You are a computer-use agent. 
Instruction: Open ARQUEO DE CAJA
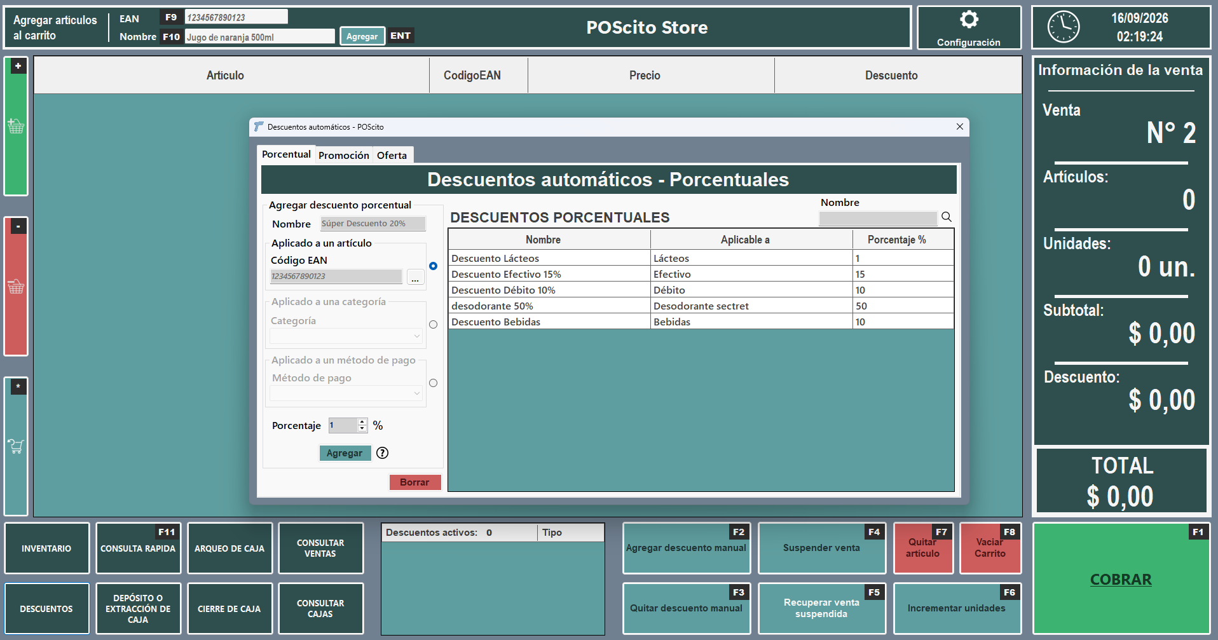pos(229,548)
